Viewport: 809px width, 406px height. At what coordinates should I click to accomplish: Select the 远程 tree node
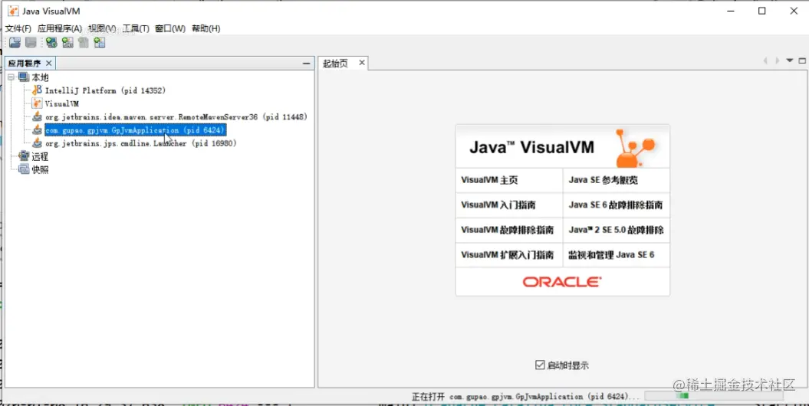40,156
